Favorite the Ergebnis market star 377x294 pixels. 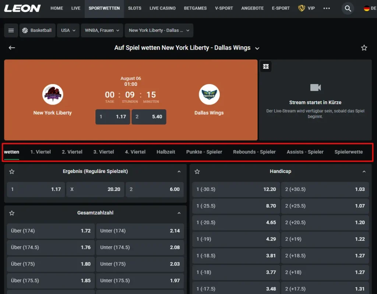(x=12, y=171)
